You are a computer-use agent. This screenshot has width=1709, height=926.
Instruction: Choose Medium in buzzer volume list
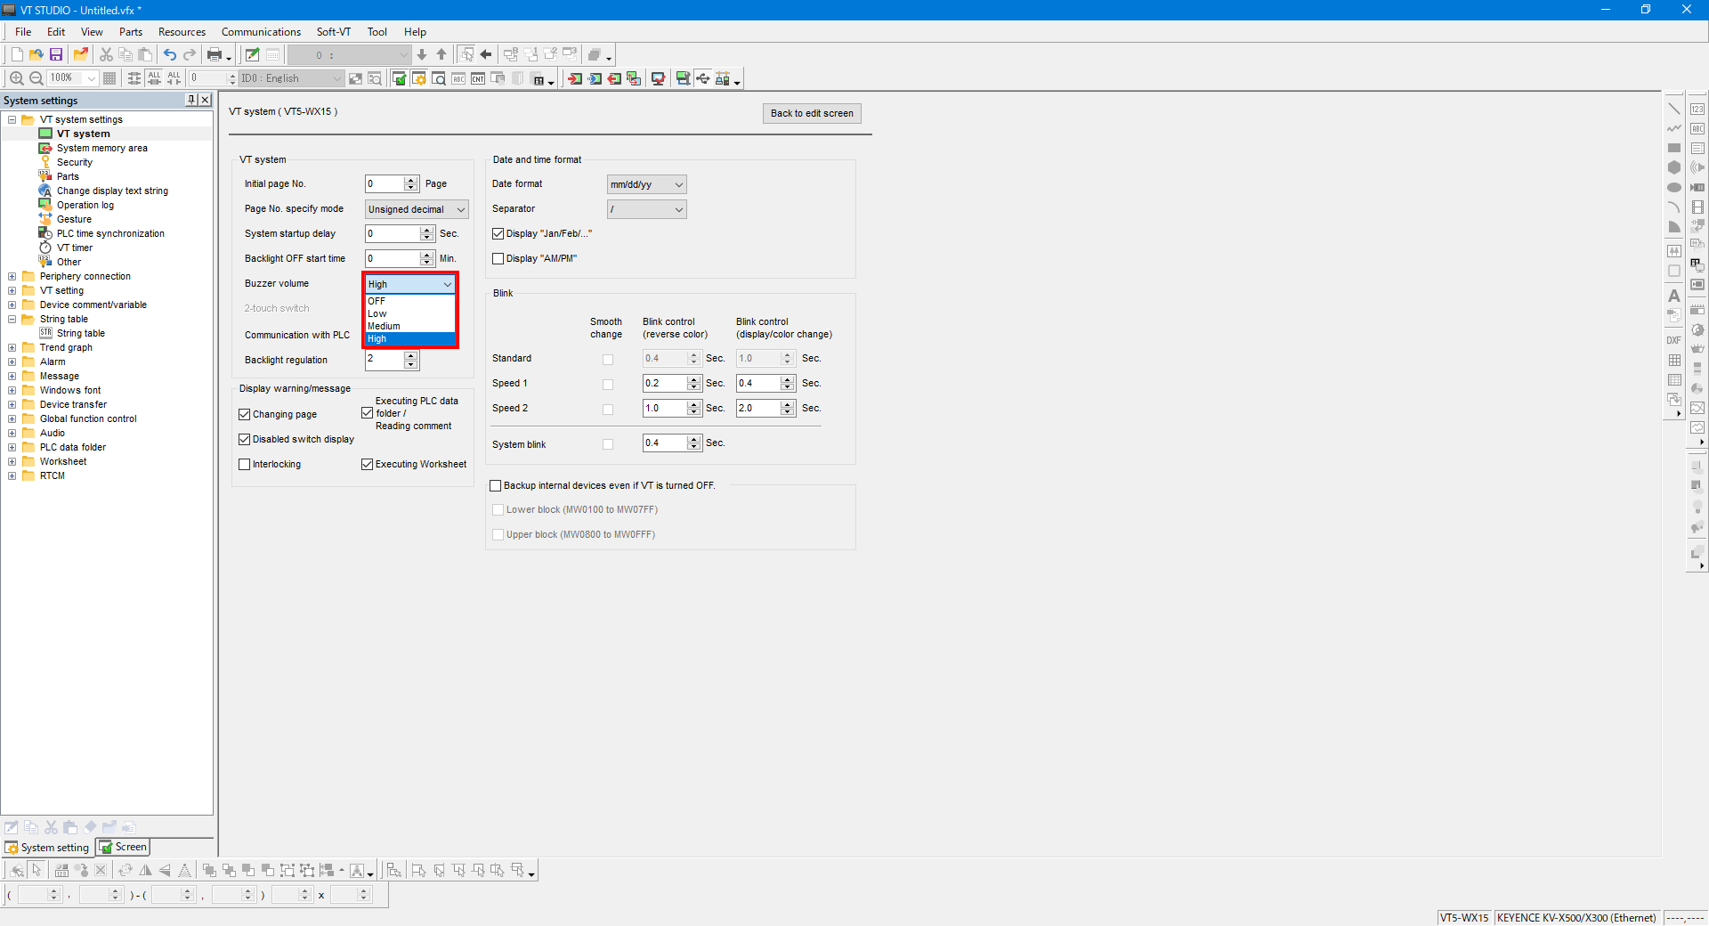385,327
